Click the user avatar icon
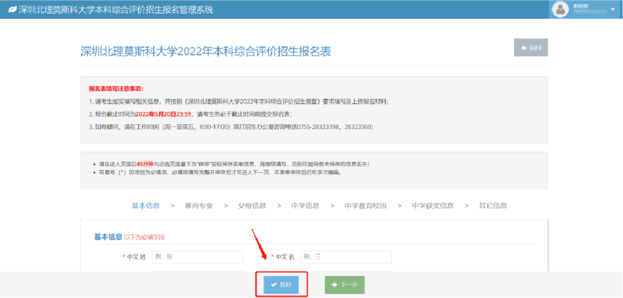 pyautogui.click(x=560, y=9)
